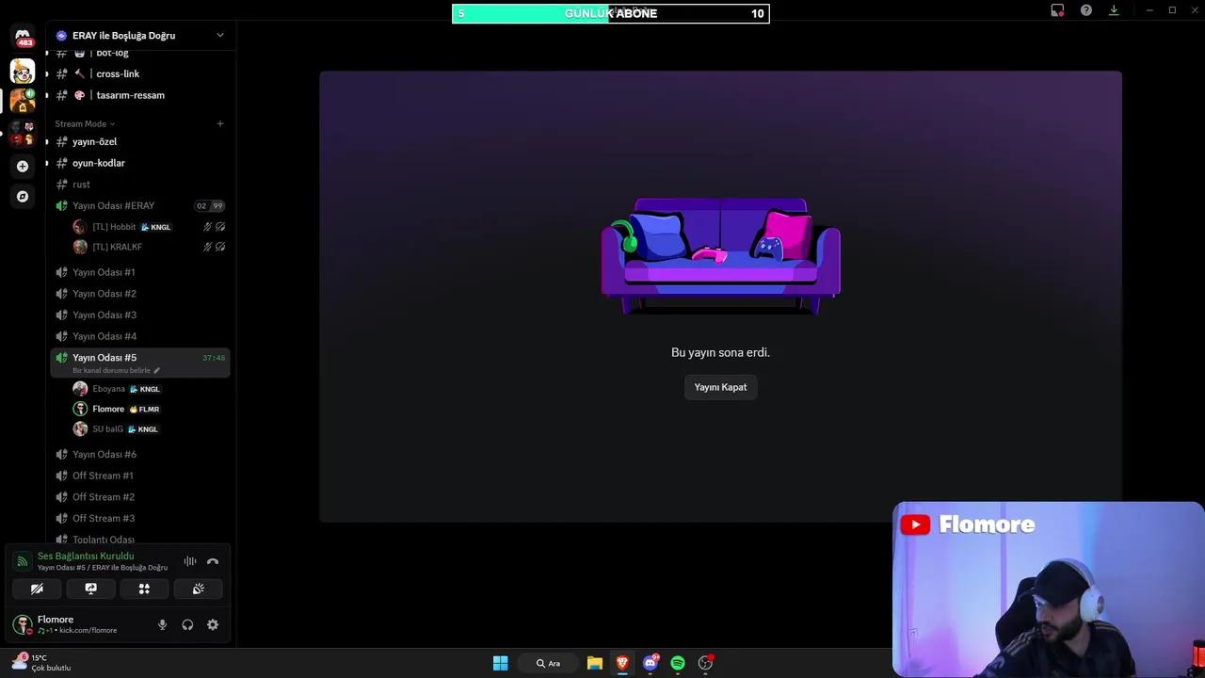This screenshot has height=678, width=1205.
Task: Open weather widget showing 15°C
Action: pyautogui.click(x=41, y=663)
